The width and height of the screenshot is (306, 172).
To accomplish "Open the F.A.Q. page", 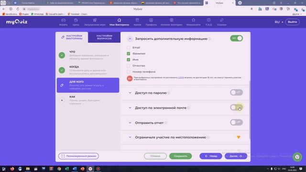I will tap(208, 22).
